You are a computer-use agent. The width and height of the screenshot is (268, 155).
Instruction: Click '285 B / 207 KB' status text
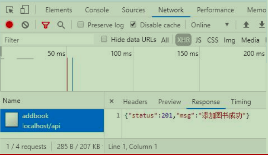pyautogui.click(x=78, y=147)
